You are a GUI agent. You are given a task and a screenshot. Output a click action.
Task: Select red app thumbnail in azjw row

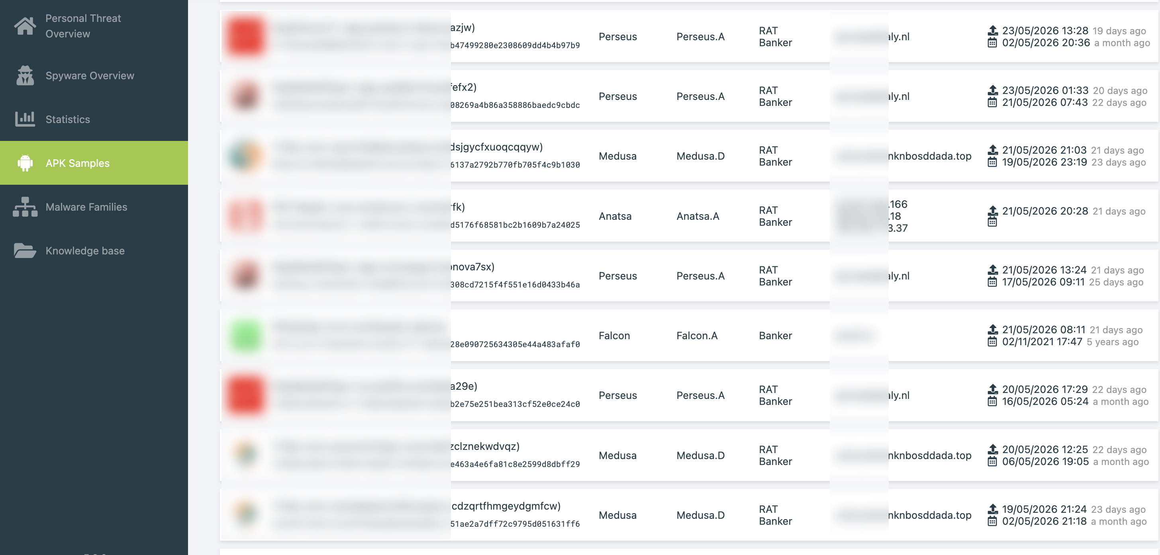(x=245, y=37)
